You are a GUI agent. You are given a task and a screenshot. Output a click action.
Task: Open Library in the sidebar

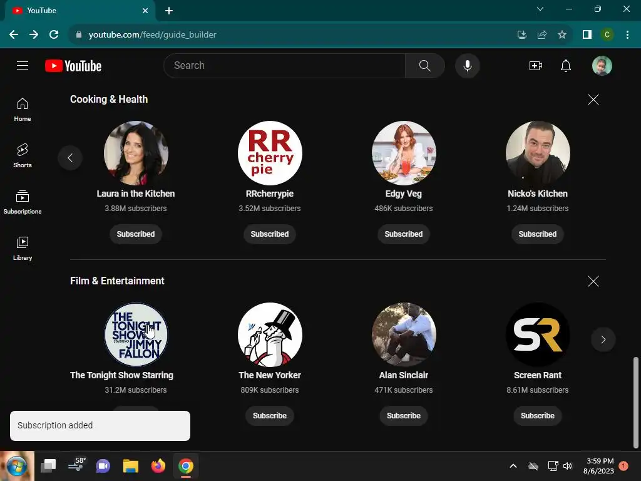point(23,248)
